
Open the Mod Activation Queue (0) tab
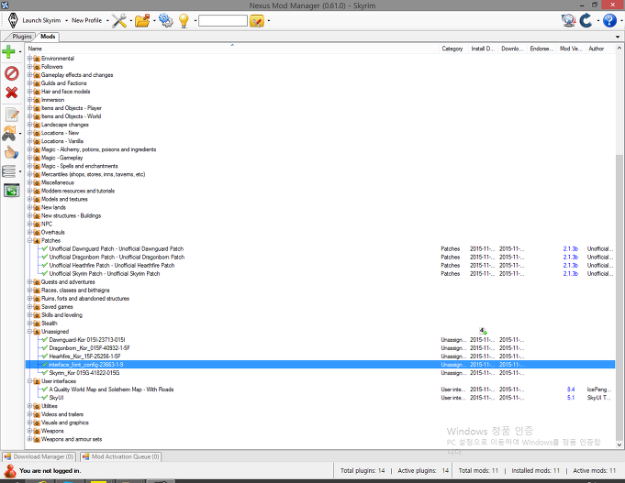121,456
